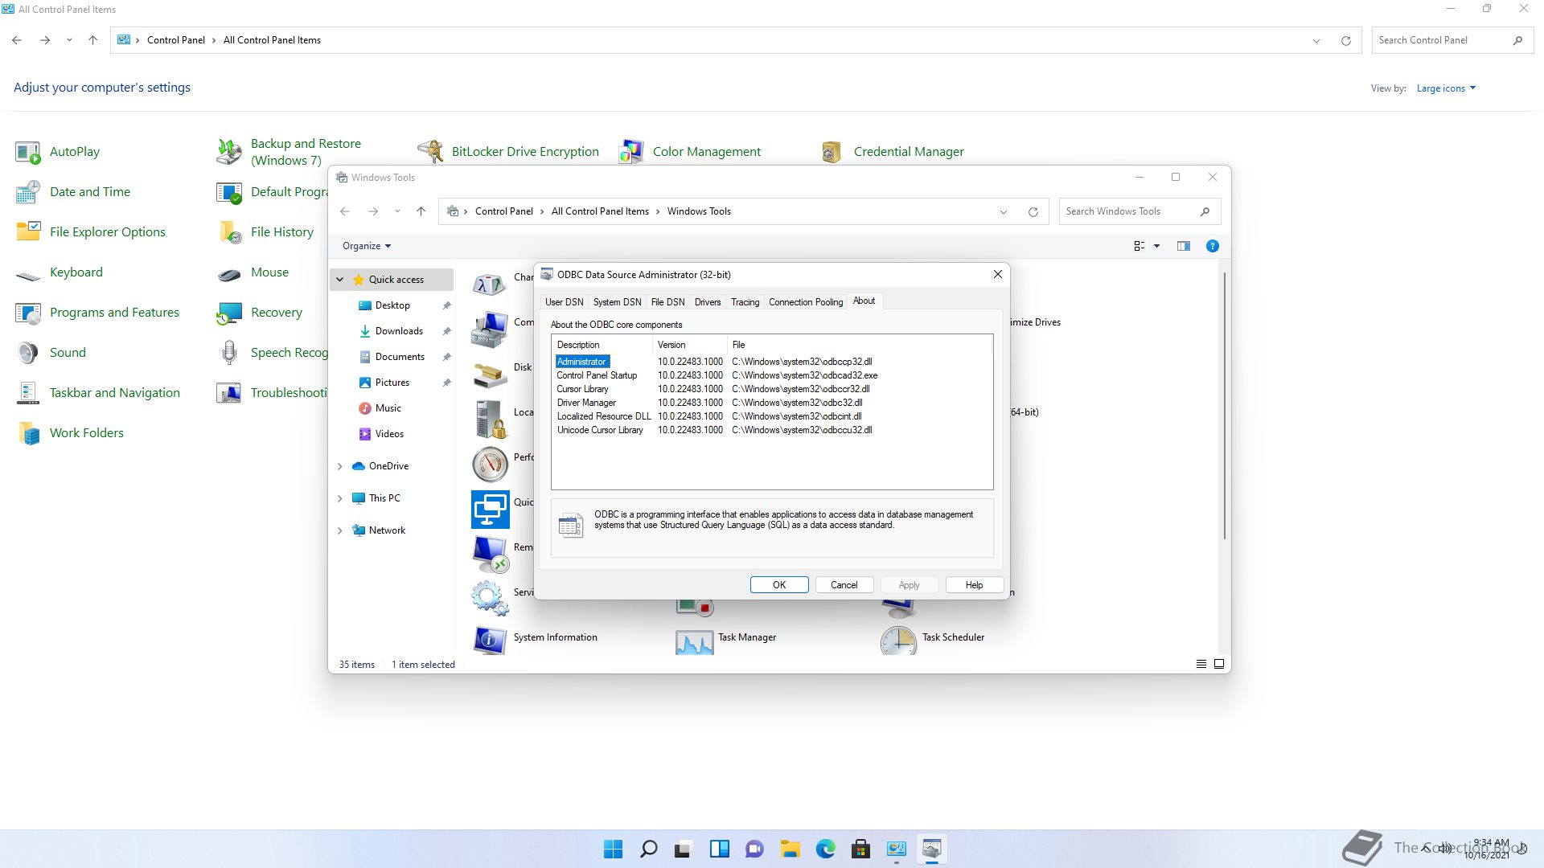
Task: Open Sound settings icon
Action: tap(28, 353)
